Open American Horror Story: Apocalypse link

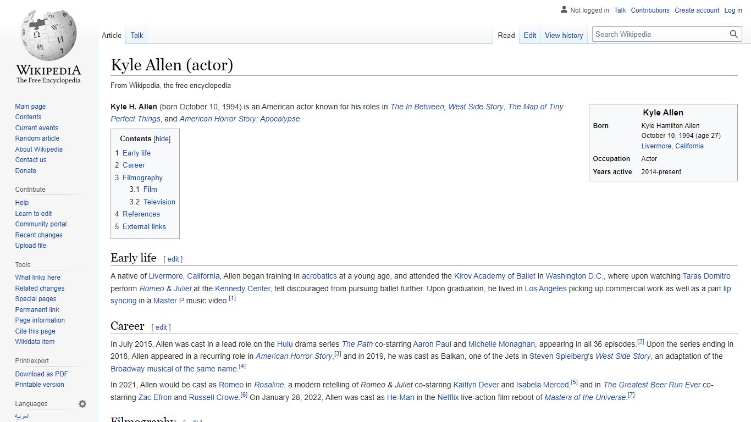click(240, 119)
